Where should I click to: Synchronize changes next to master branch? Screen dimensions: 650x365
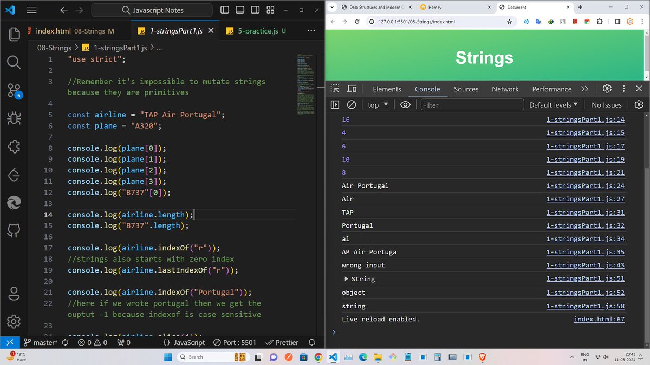66,342
